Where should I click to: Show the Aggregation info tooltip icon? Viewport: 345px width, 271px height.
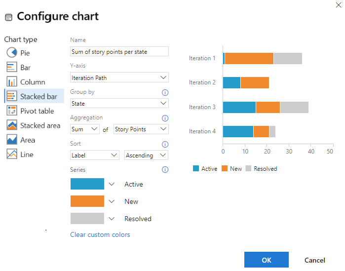(x=165, y=118)
